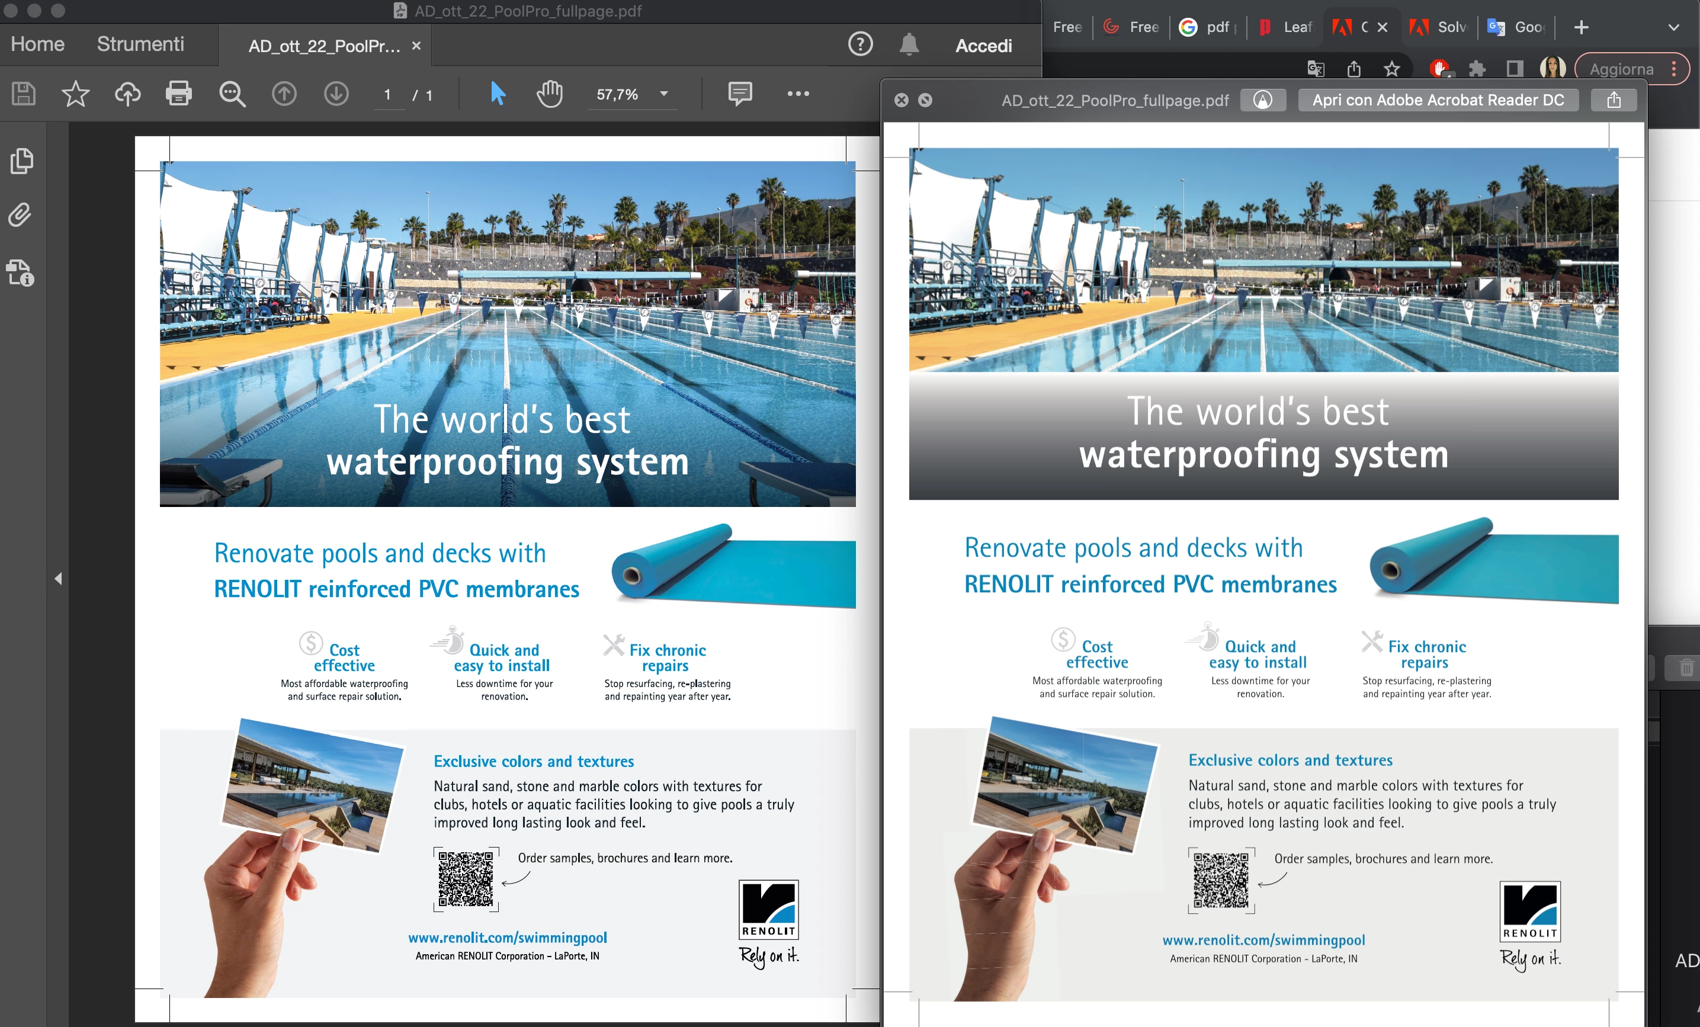Activate the arrow selection tool
Image resolution: width=1700 pixels, height=1027 pixels.
[x=498, y=94]
